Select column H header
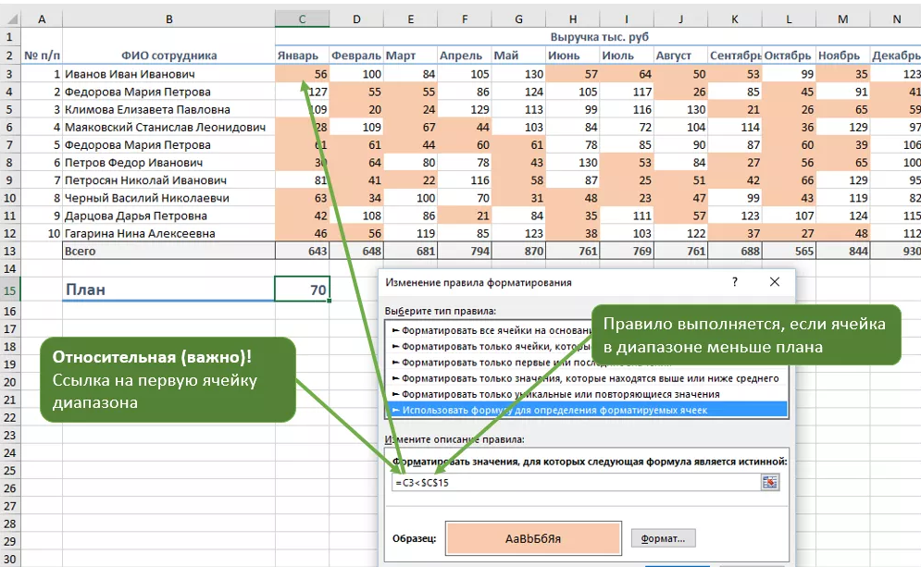 573,18
